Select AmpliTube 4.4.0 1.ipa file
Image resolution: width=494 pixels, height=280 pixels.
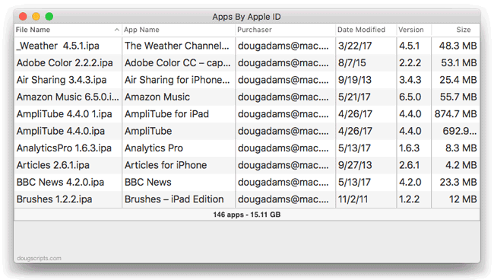65,114
